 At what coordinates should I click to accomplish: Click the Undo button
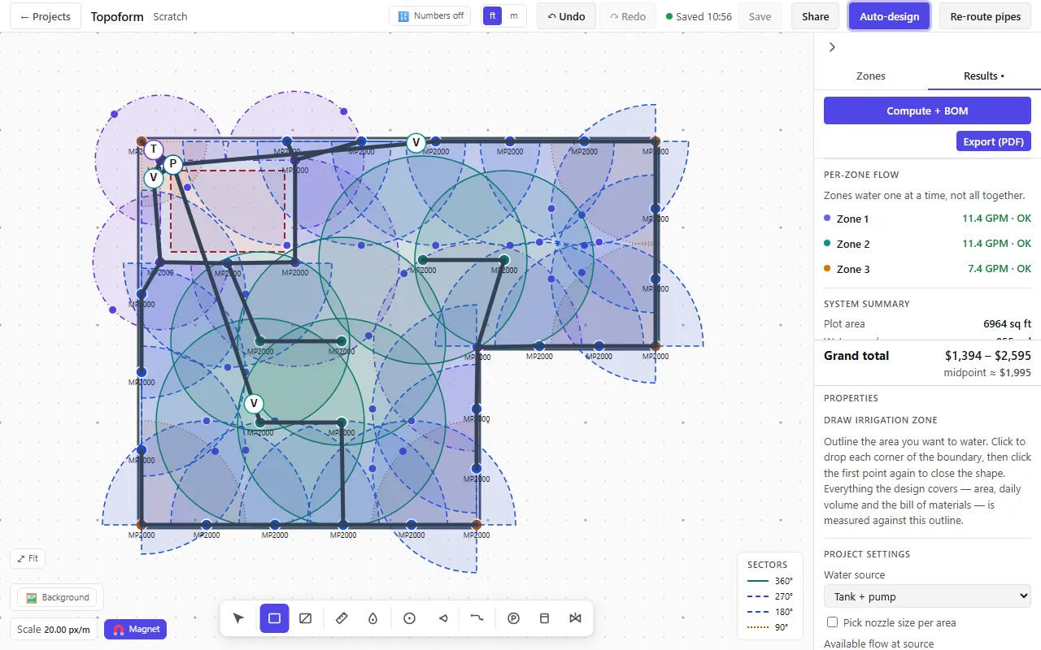click(566, 16)
